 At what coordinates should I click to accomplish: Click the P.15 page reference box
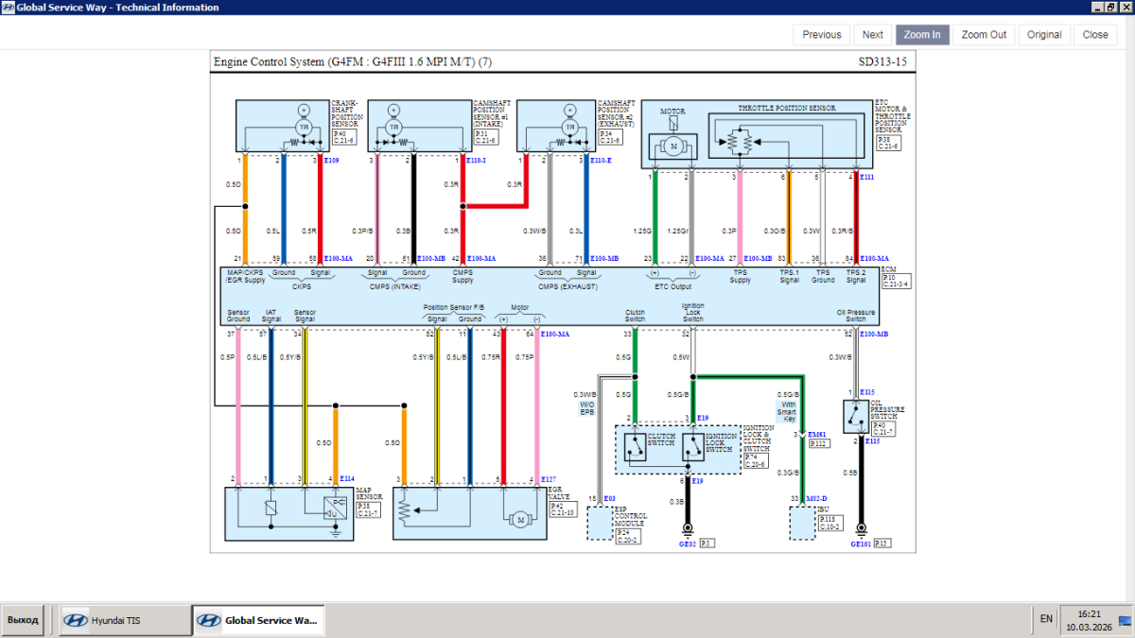882,543
